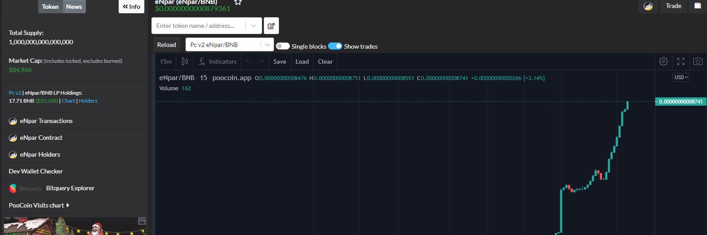The height and width of the screenshot is (235, 707).
Task: Undo the last chart action
Action: point(248,62)
